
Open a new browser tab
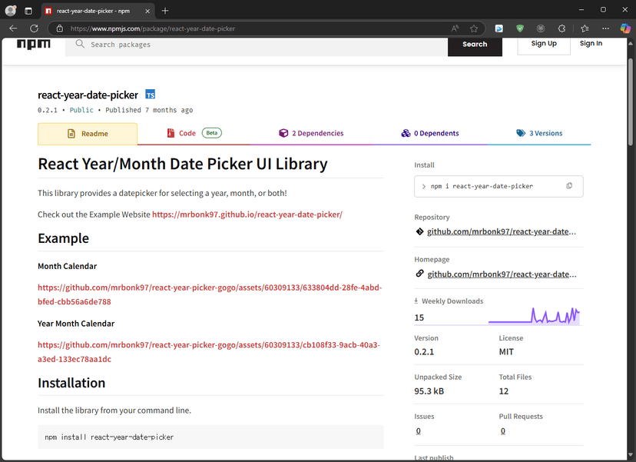[x=165, y=11]
